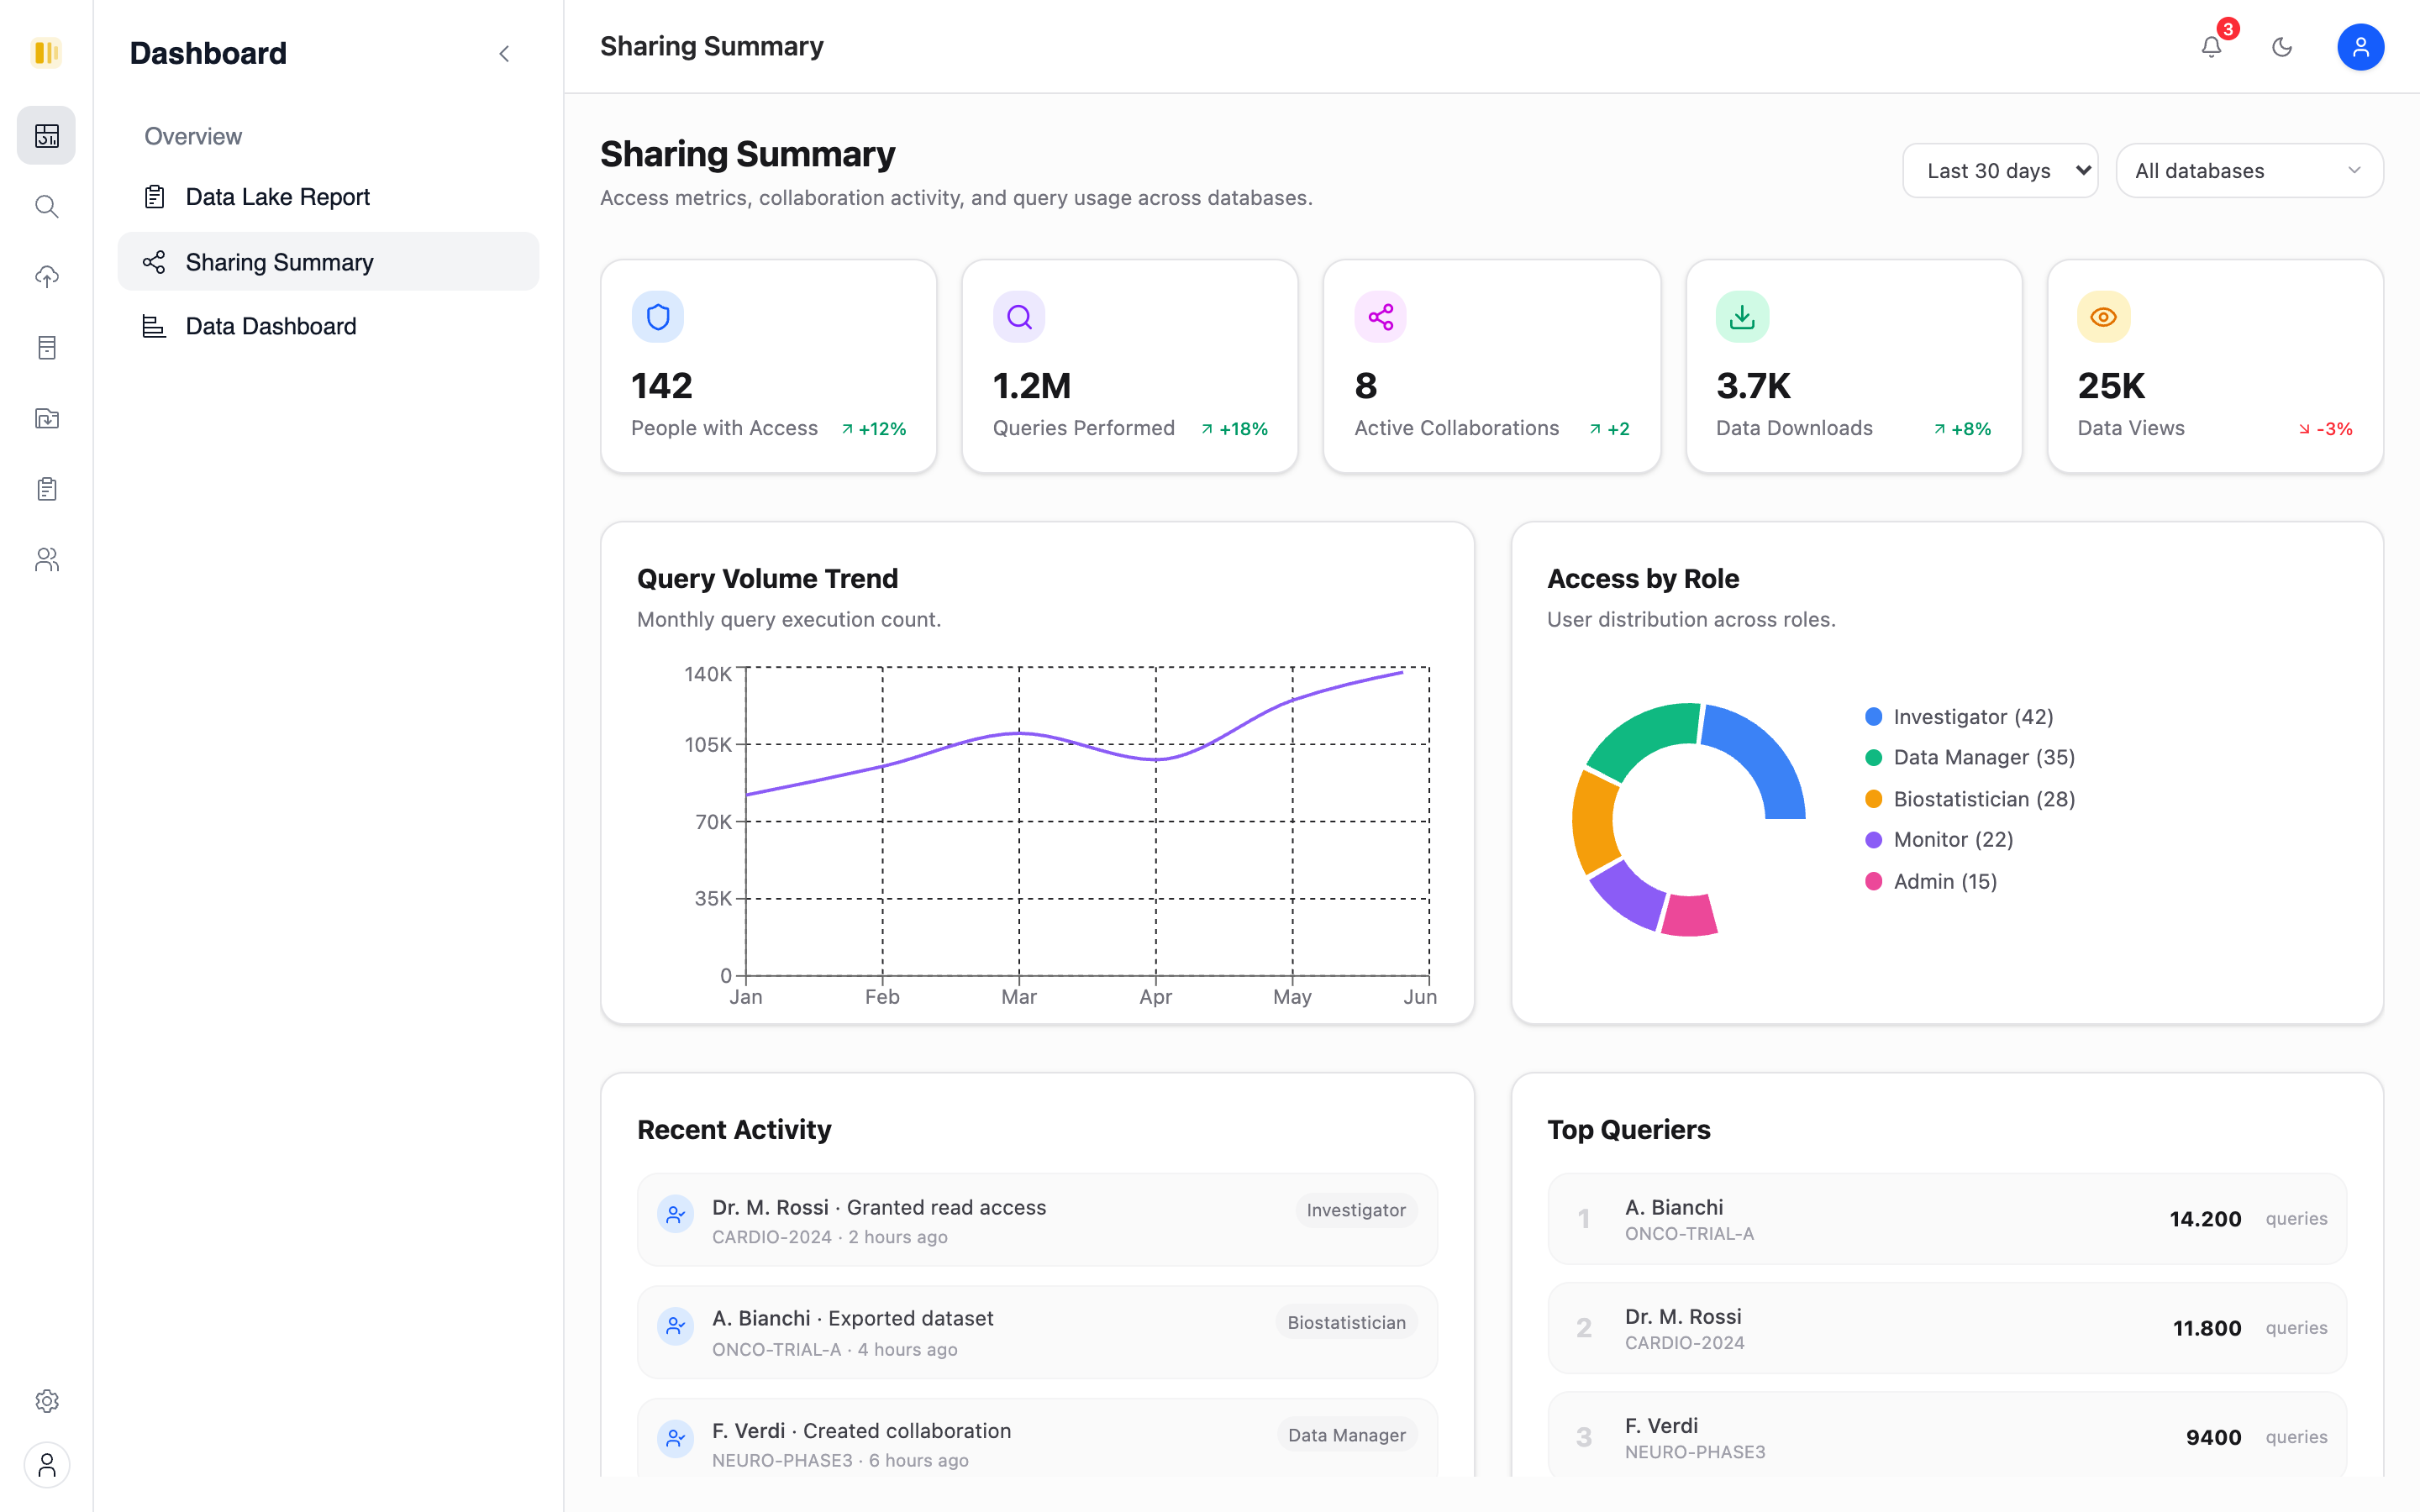
Task: Open the archive storage icon in left rail
Action: tap(46, 348)
